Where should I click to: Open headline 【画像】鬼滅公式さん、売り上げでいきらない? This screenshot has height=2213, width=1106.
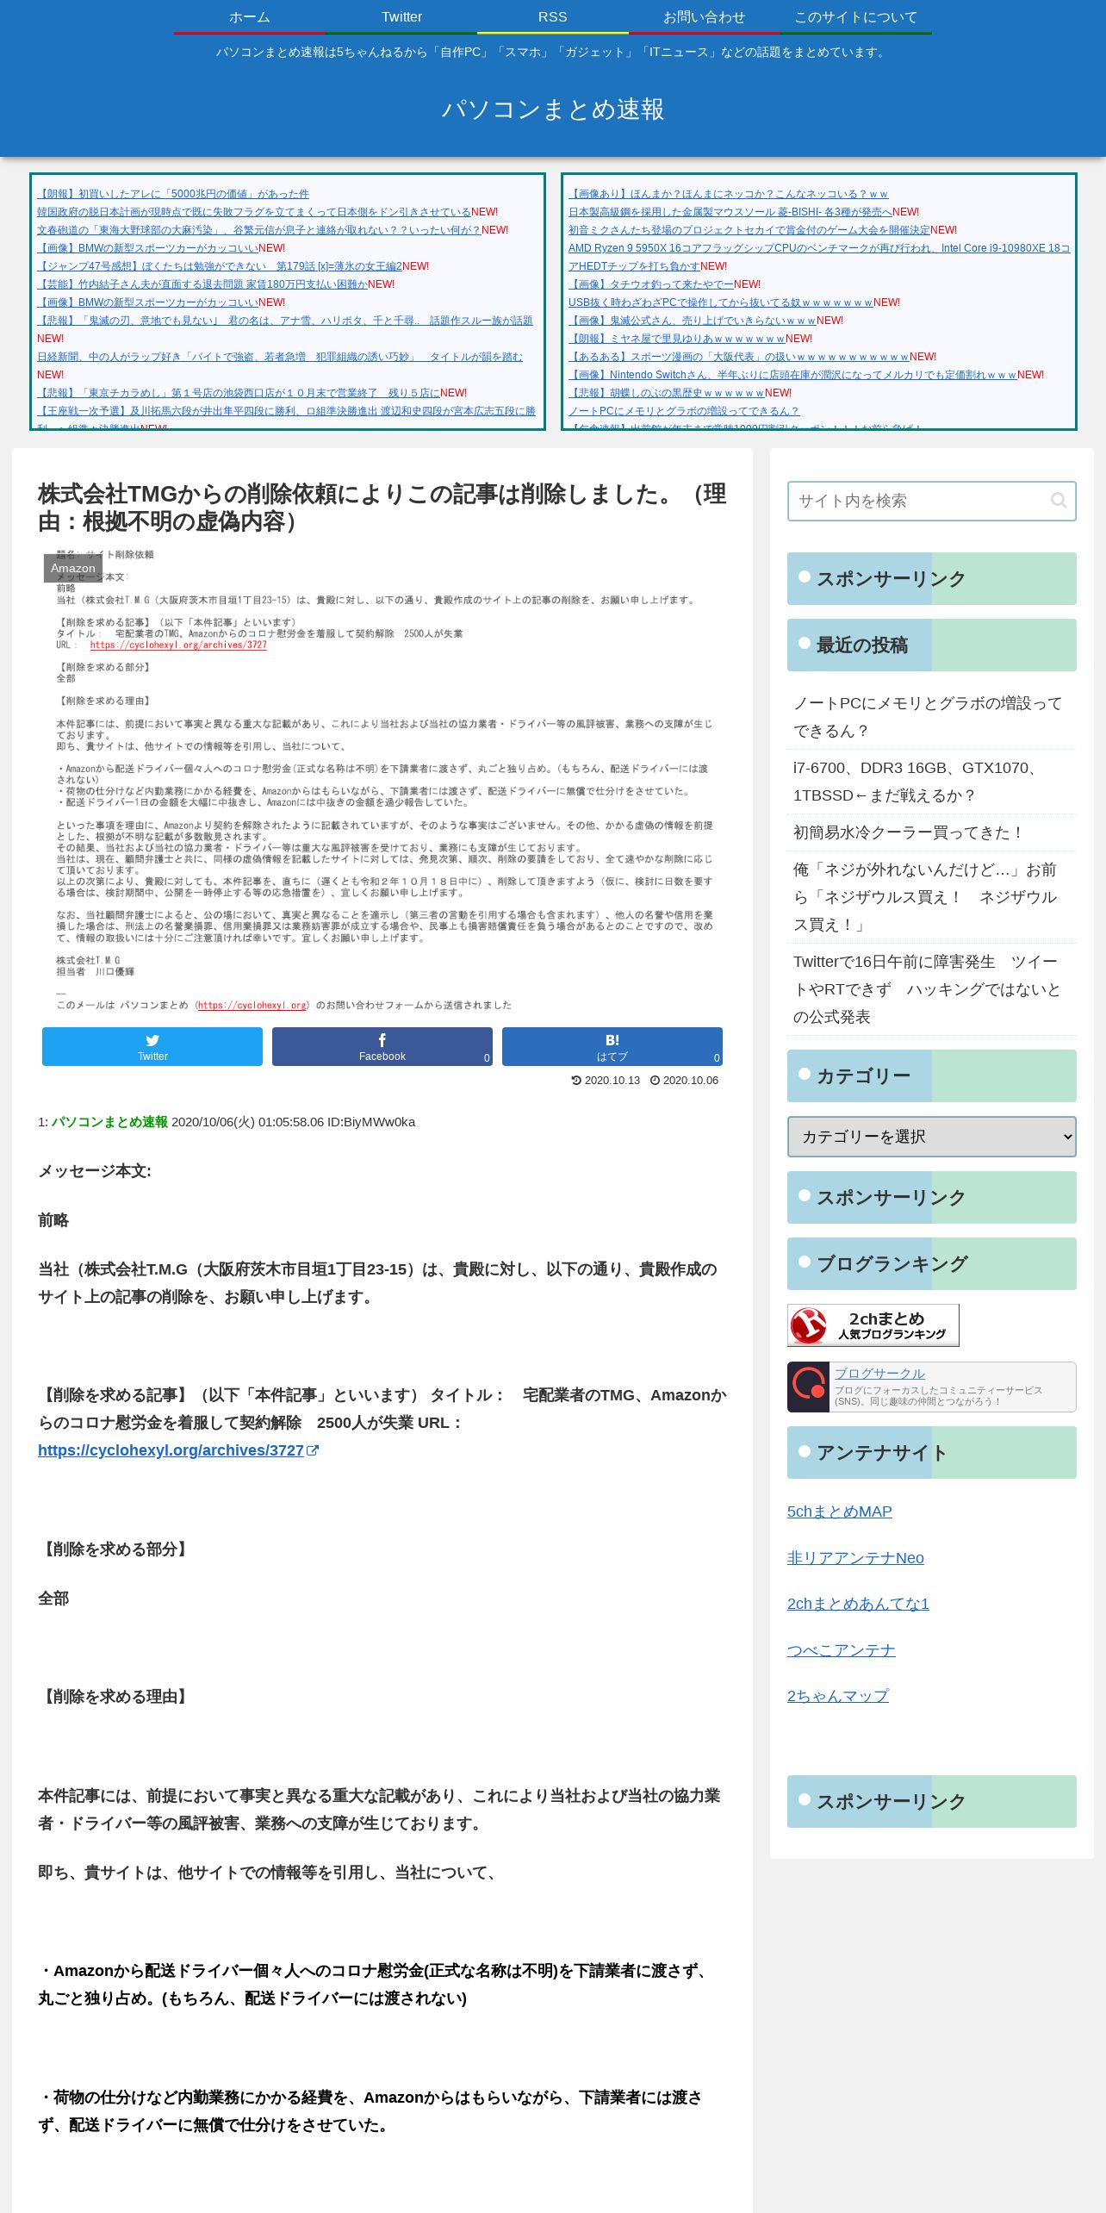pyautogui.click(x=693, y=321)
